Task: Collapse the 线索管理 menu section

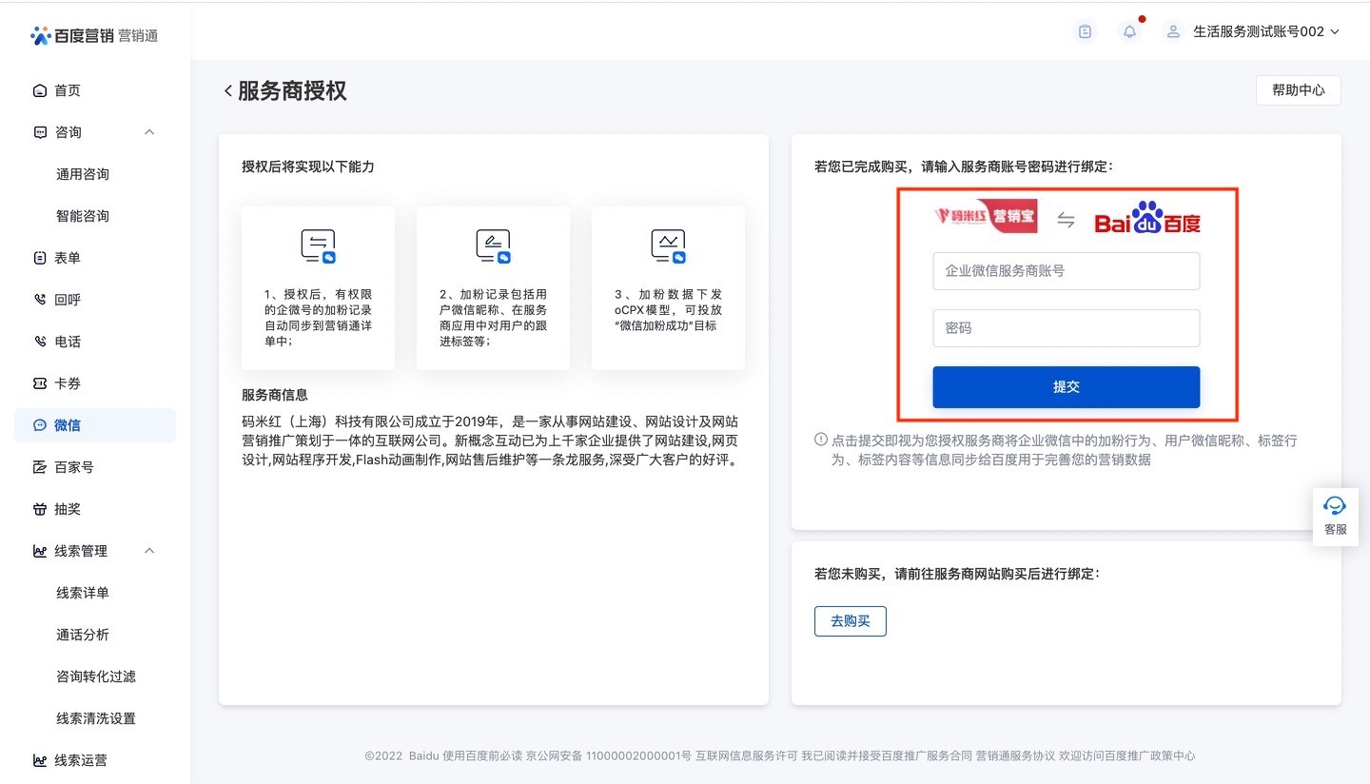Action: 149,551
